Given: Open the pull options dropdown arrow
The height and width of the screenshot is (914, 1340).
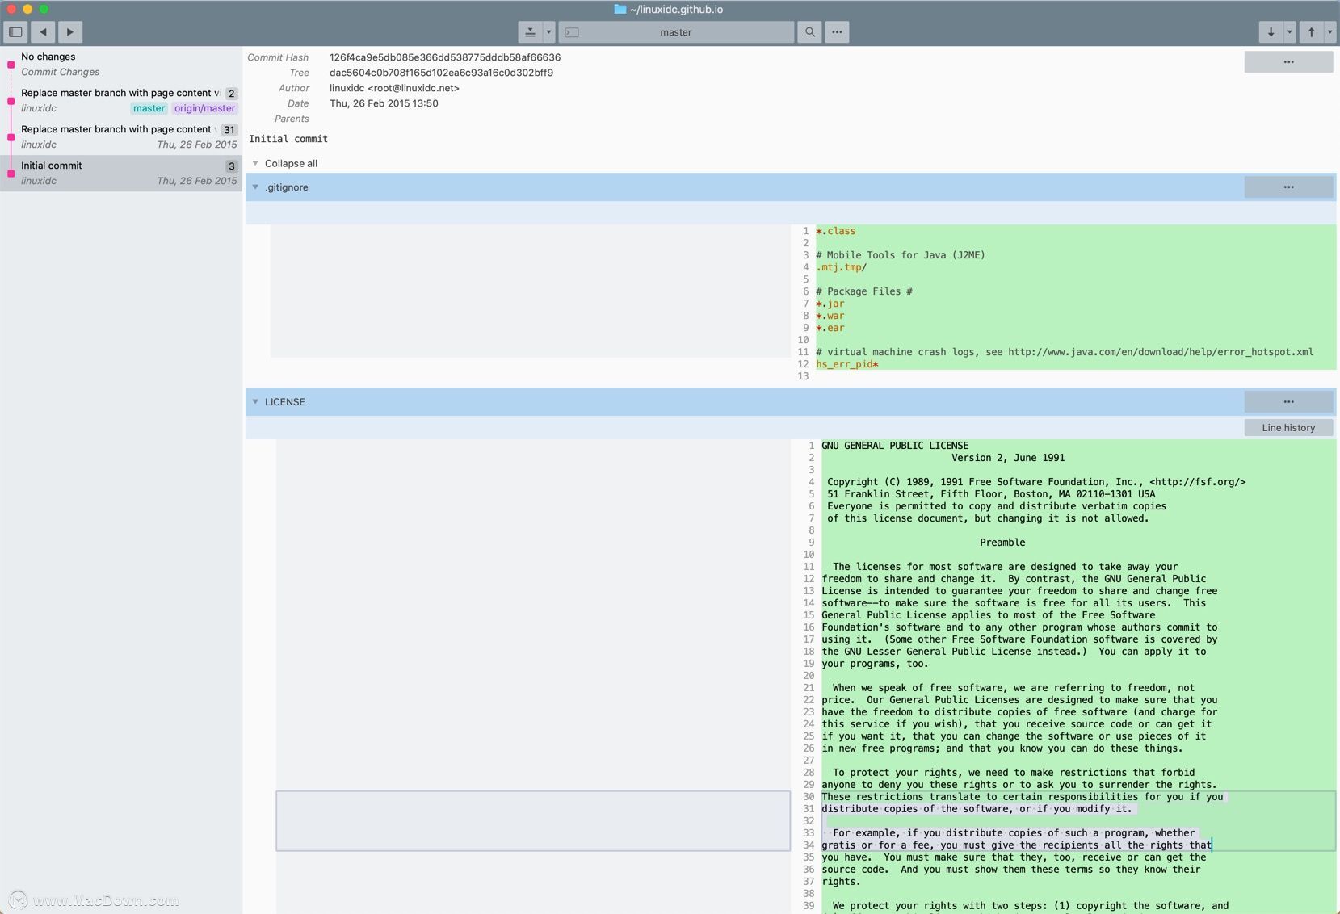Looking at the screenshot, I should (x=1289, y=32).
